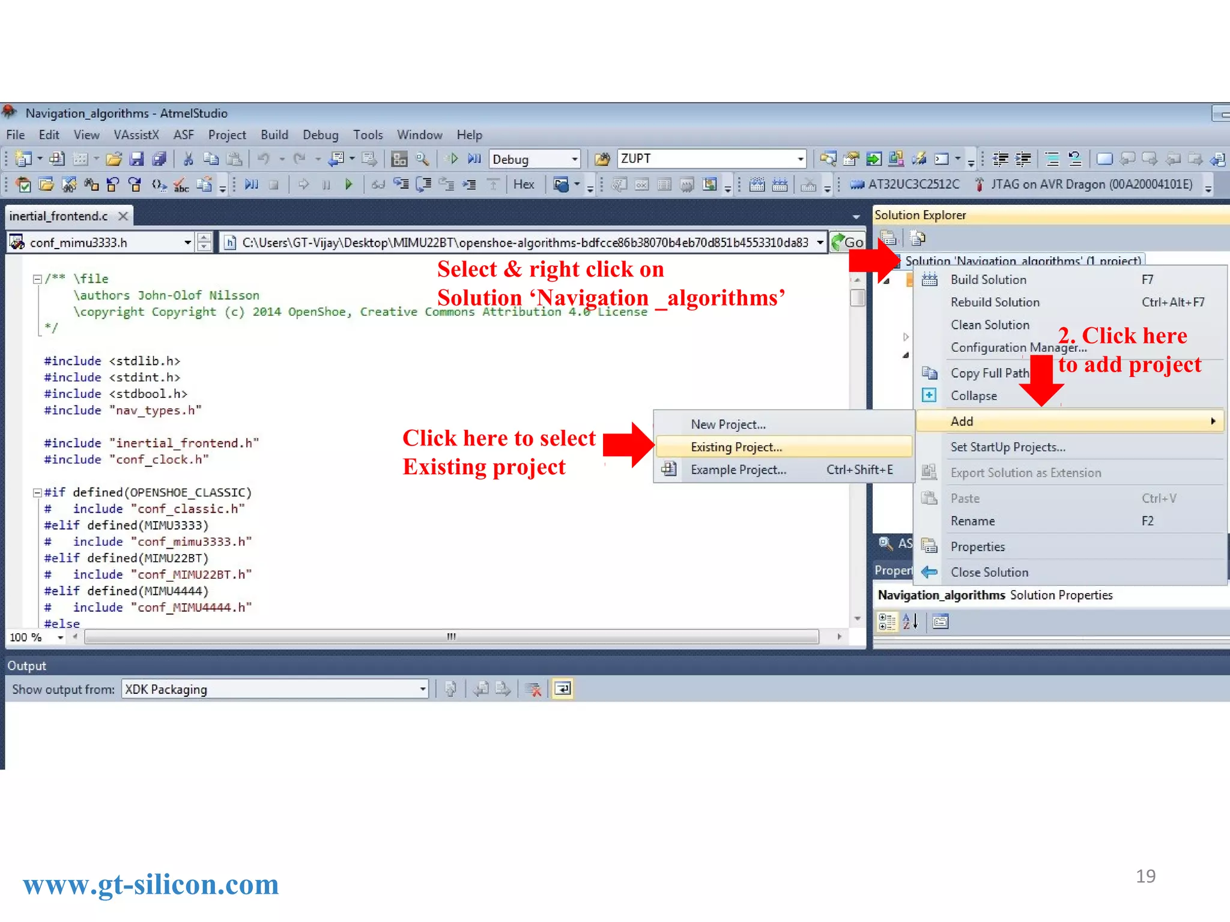Screen dimensions: 1230x922
Task: Click the editor vertical scrollbar thumb
Action: pyautogui.click(x=858, y=298)
